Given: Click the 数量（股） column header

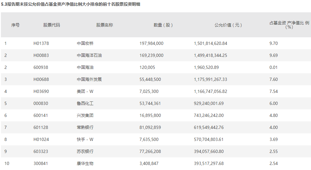Looking at the screenshot, I should [163, 25].
